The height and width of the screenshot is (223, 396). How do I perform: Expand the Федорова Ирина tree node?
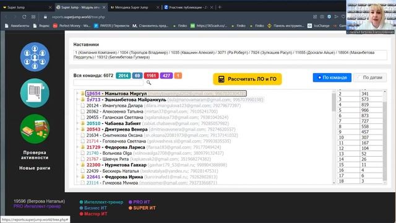coord(77,177)
